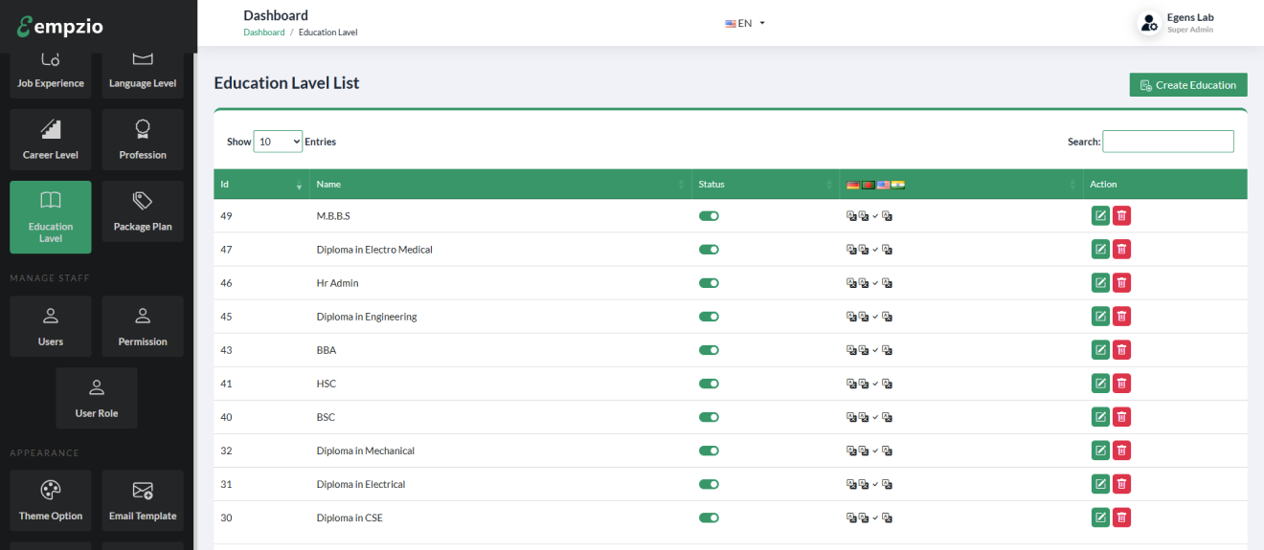The image size is (1264, 550).
Task: Delete the M.B.B.S education row
Action: (x=1121, y=216)
